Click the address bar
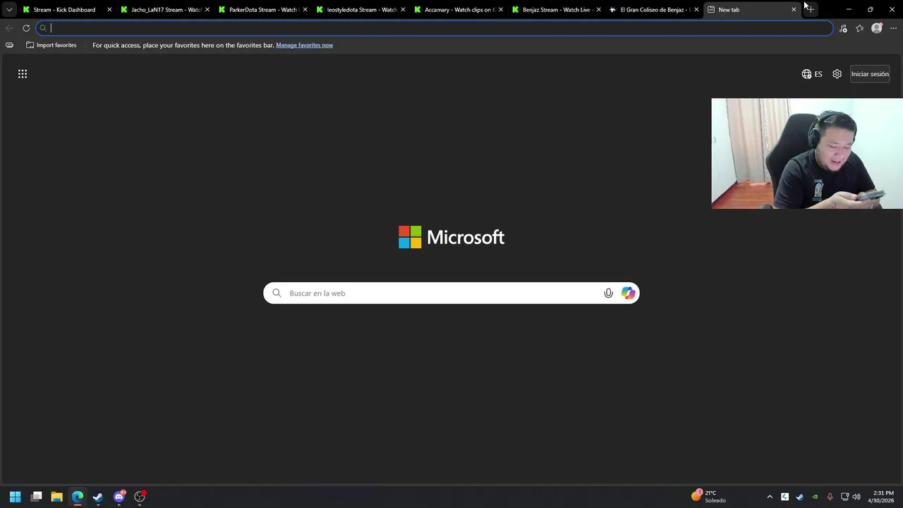 (435, 28)
